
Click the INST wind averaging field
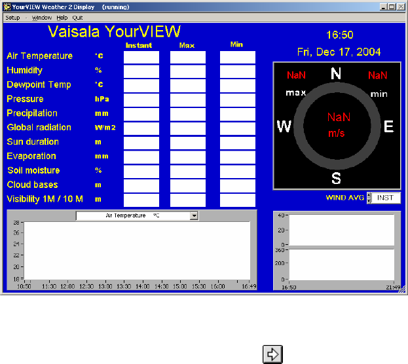click(x=385, y=198)
